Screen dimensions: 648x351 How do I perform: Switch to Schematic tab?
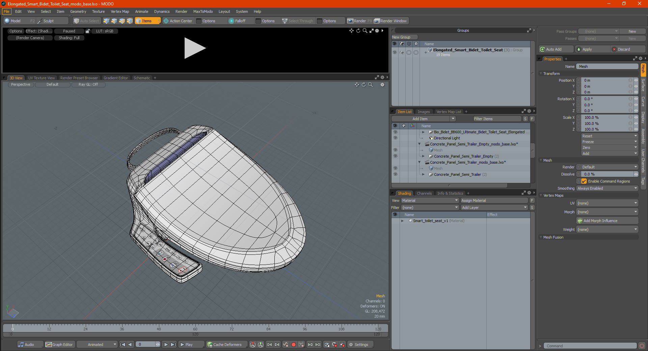tap(142, 78)
